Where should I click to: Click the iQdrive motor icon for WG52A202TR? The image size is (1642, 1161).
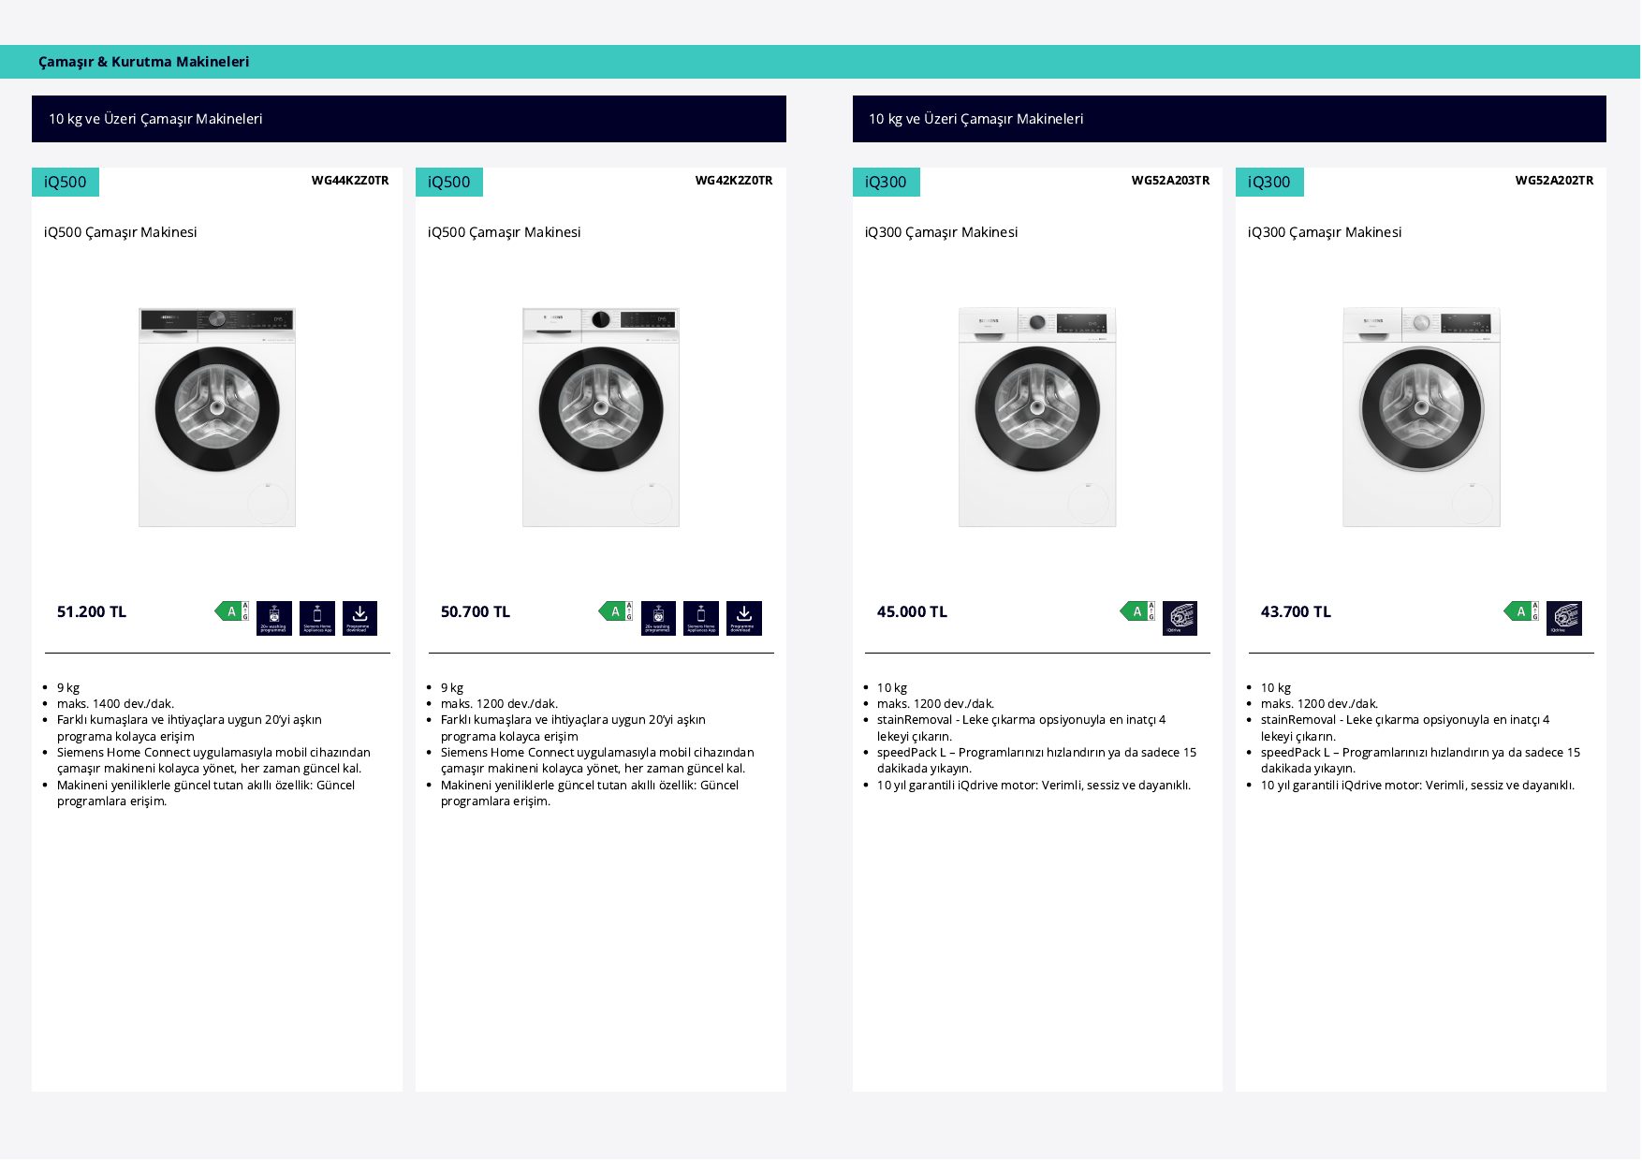click(x=1564, y=618)
